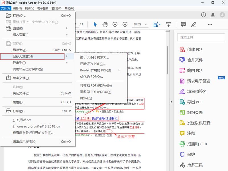Open 注释 tool in side panel
228x171 pixels.
point(187,133)
